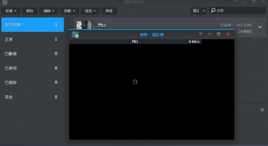Open the 組態 dropdown menu
The image size is (268, 146).
(x=90, y=11)
